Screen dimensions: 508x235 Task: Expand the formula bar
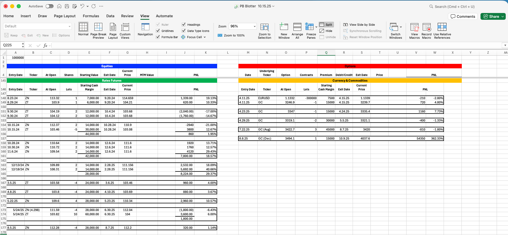[x=505, y=45]
